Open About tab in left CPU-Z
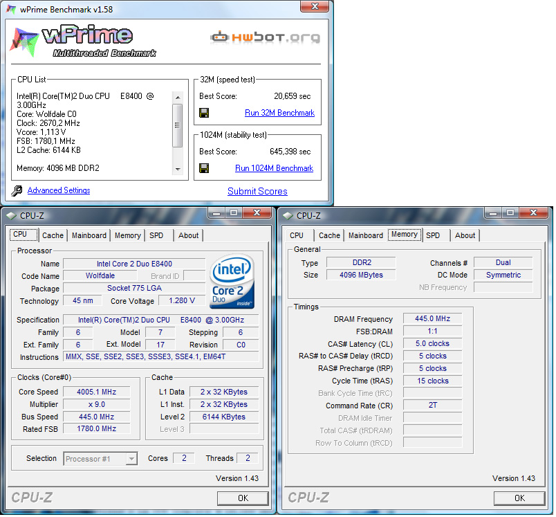The width and height of the screenshot is (556, 517). [188, 235]
